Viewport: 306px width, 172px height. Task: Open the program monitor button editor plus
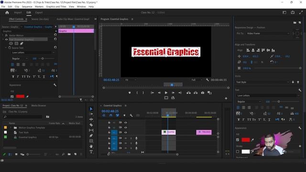tap(226, 98)
